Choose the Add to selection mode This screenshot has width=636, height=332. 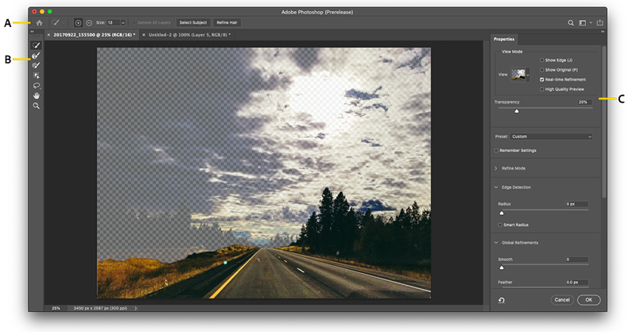tap(78, 23)
